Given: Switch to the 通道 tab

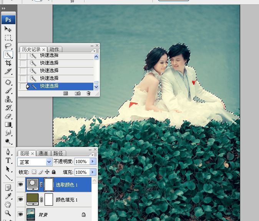Looking at the screenshot, I should tap(43, 153).
